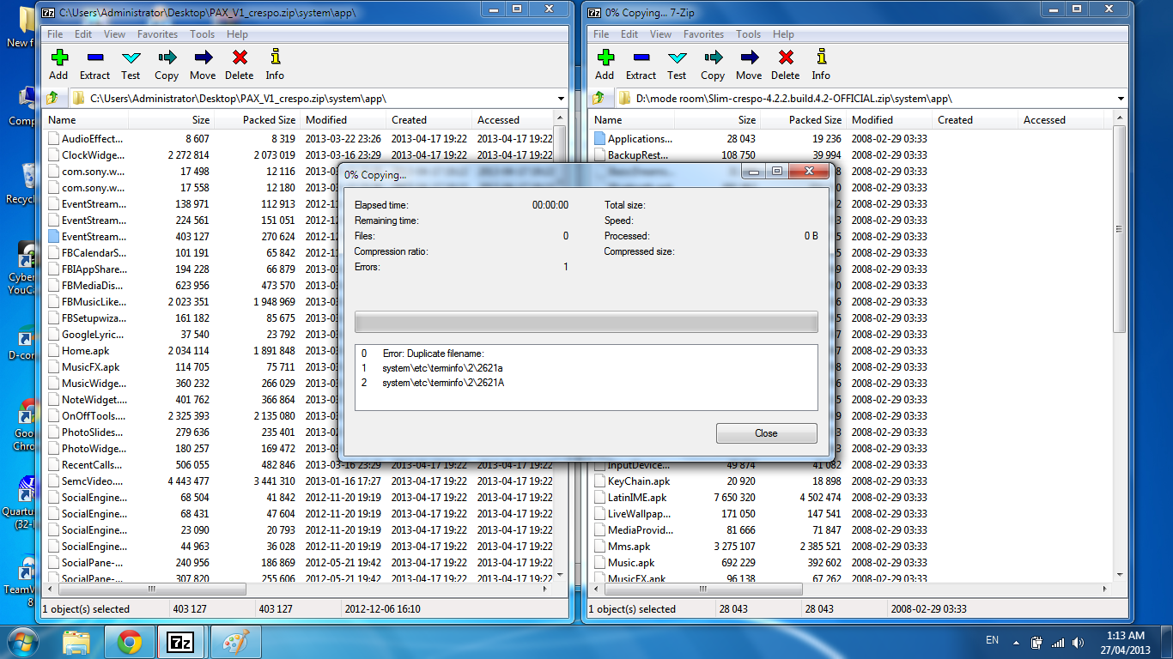
Task: Select BackupRest... row in right list
Action: pyautogui.click(x=852, y=155)
